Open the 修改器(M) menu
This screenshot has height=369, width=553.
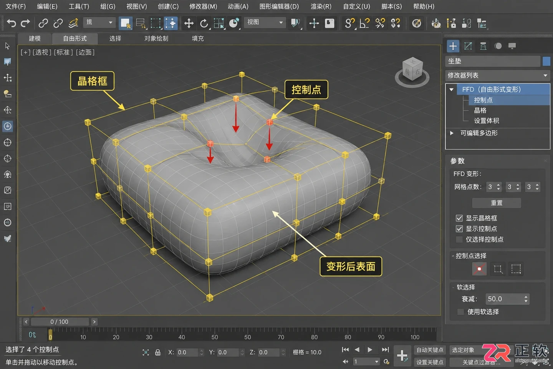(203, 7)
